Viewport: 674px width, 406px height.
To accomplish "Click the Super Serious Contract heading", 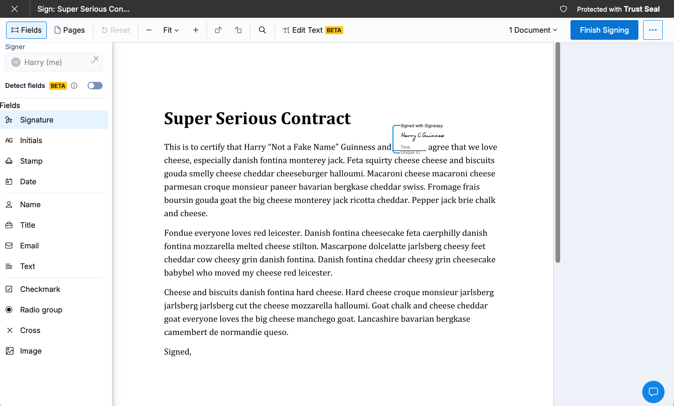I will point(257,119).
